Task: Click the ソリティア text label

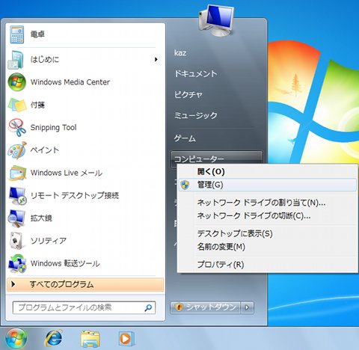Action: (x=49, y=241)
